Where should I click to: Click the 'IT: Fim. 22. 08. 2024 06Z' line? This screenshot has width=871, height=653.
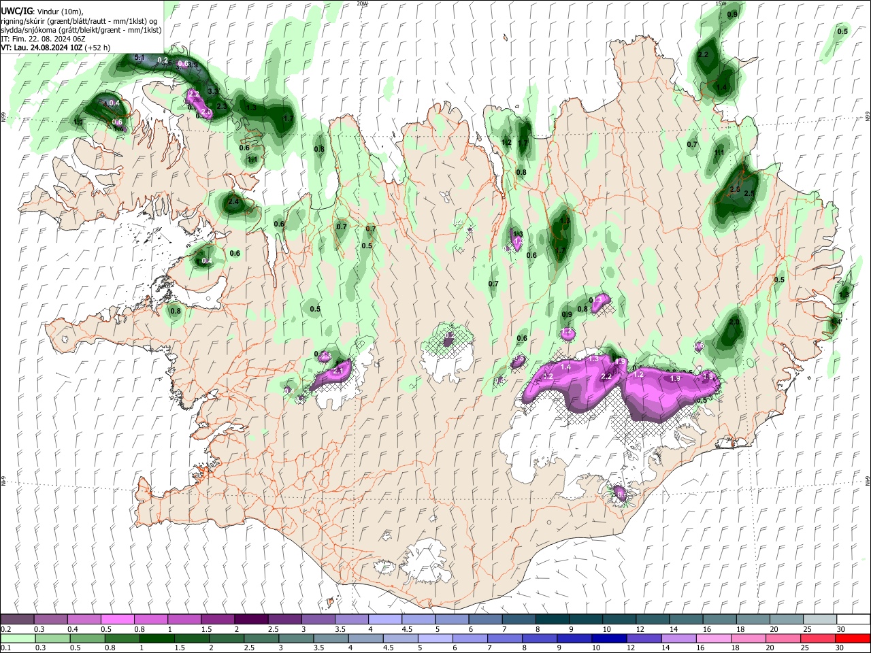click(x=44, y=39)
